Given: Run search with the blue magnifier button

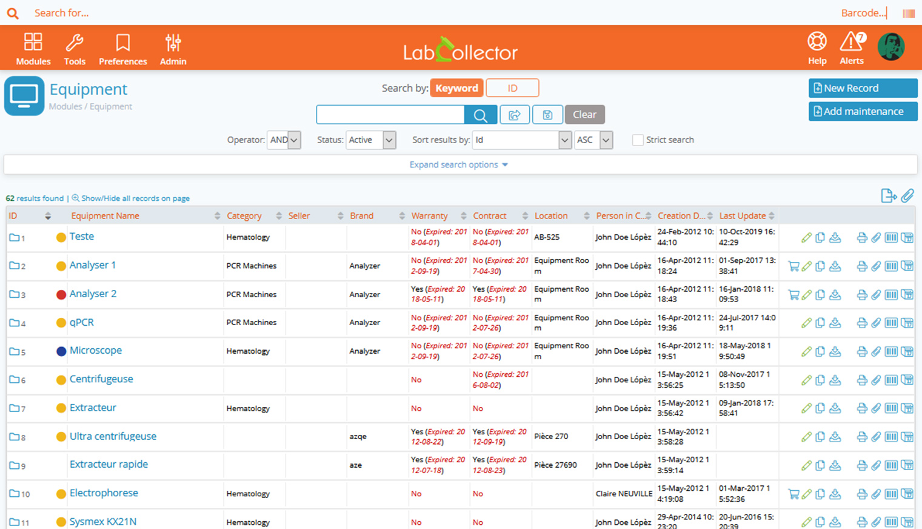Looking at the screenshot, I should coord(481,115).
